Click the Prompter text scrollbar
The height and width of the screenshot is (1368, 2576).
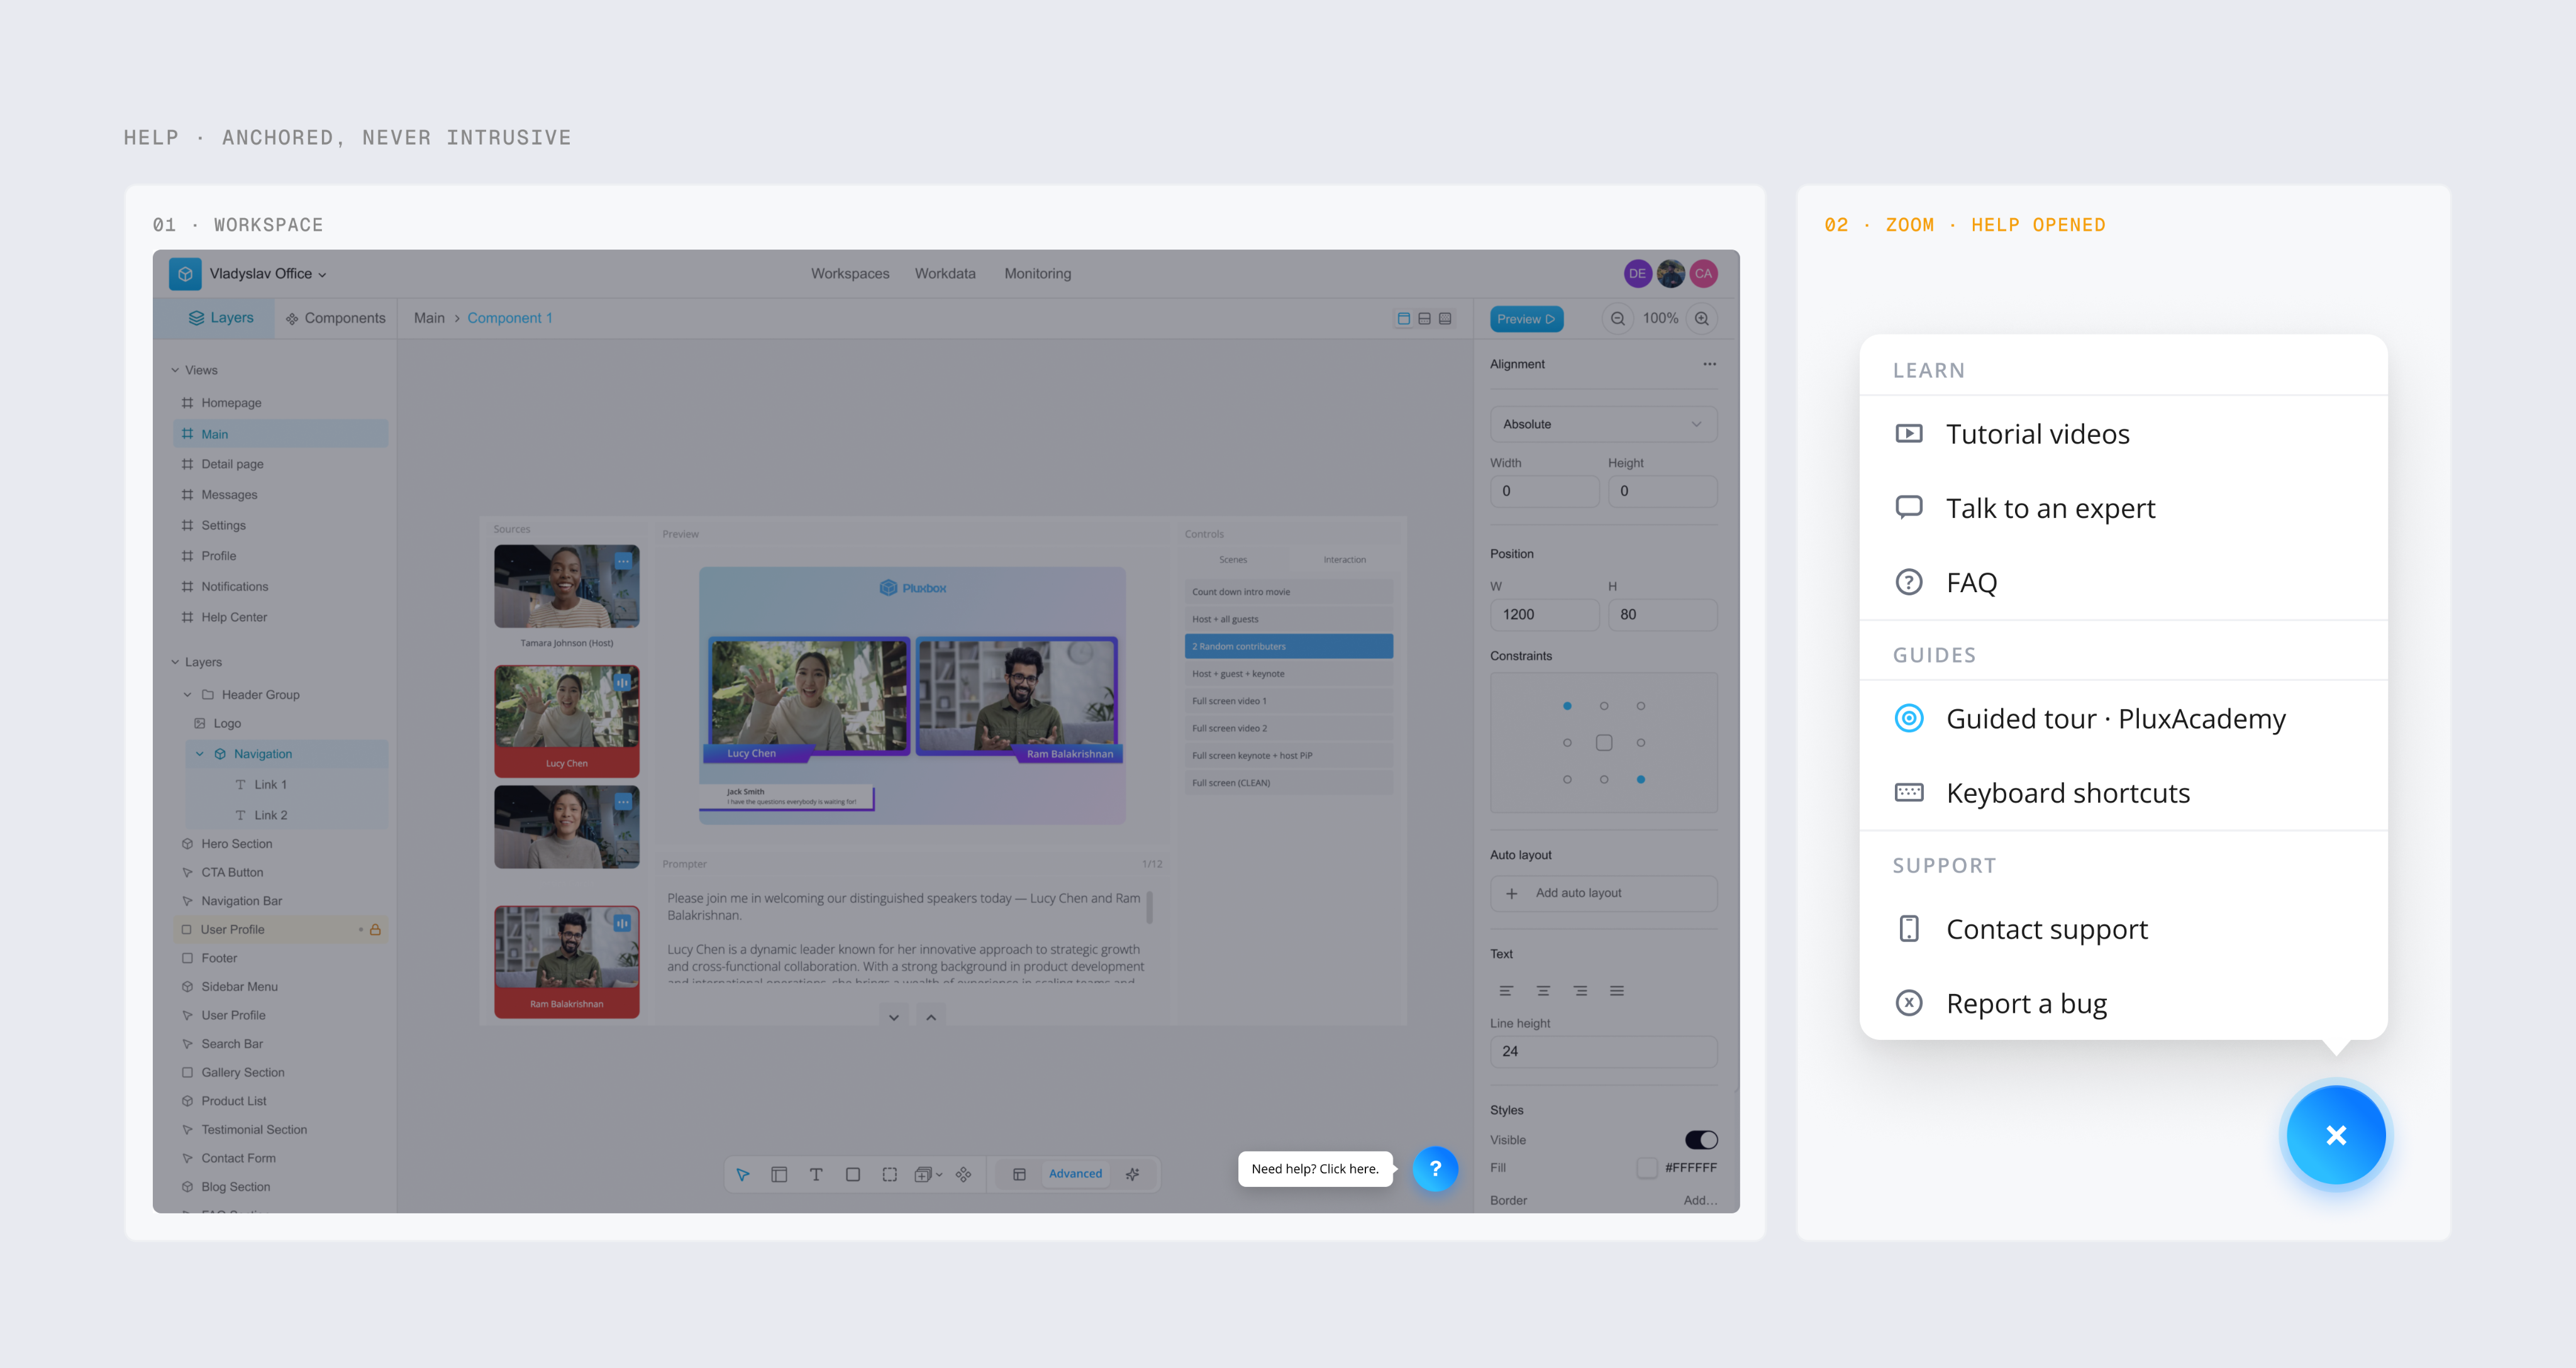pos(1149,908)
